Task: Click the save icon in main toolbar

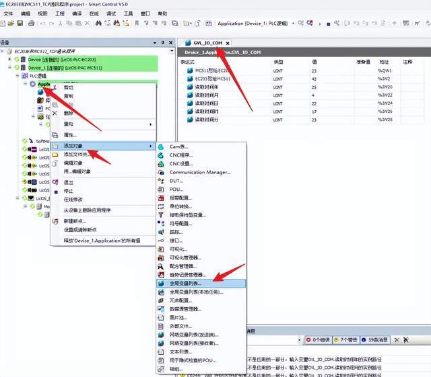Action: coord(21,24)
